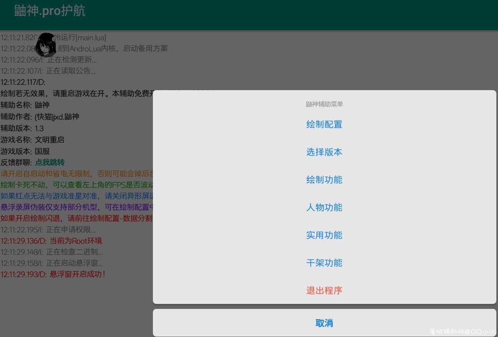Click the 辅助名称: 融神 line

pyautogui.click(x=25, y=105)
